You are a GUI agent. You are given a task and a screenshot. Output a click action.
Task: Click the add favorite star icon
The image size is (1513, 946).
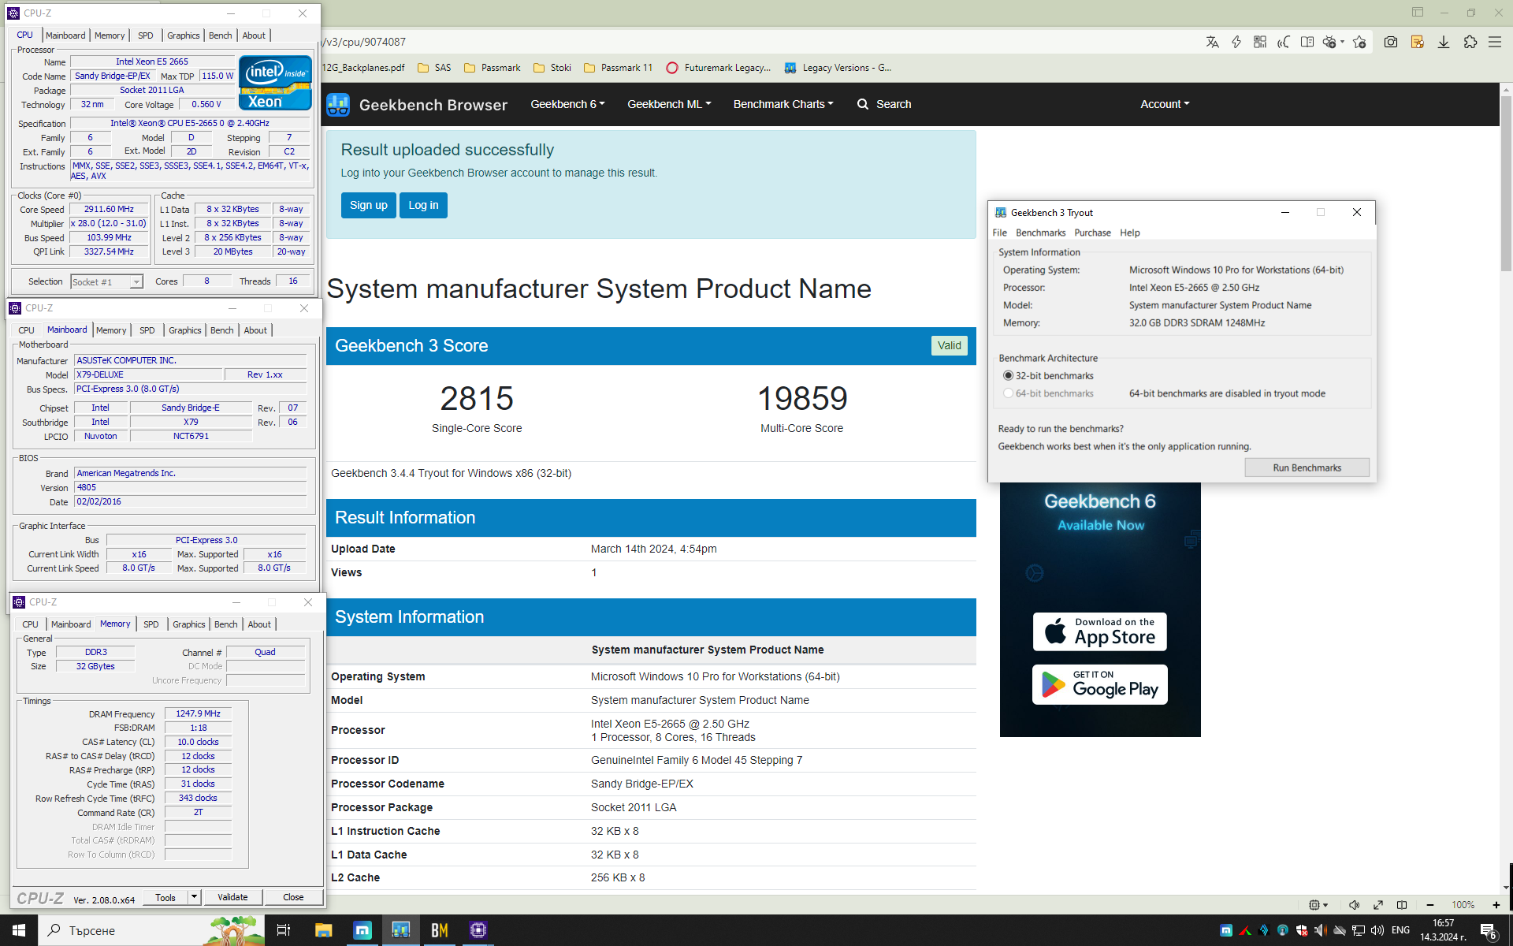[1359, 43]
